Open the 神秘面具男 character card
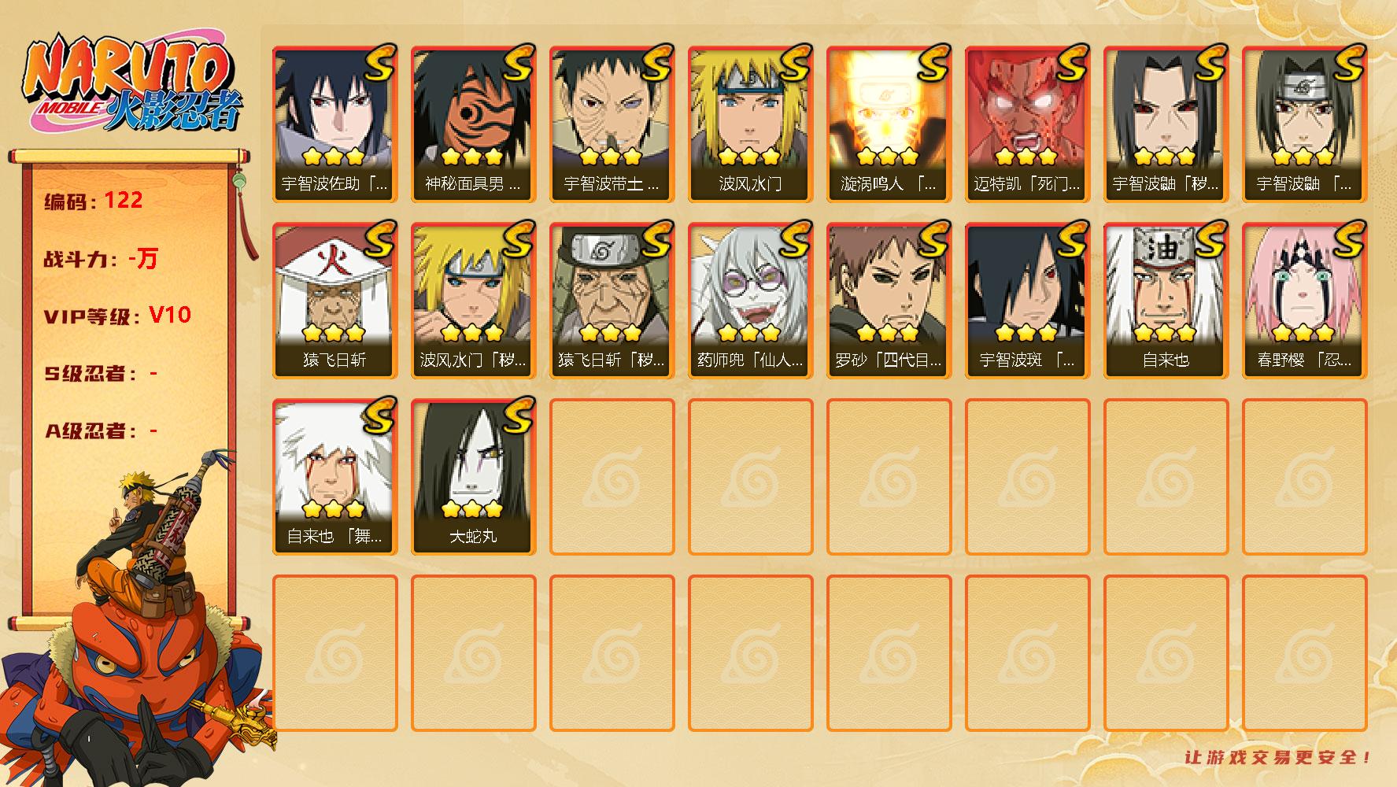 pyautogui.click(x=473, y=124)
